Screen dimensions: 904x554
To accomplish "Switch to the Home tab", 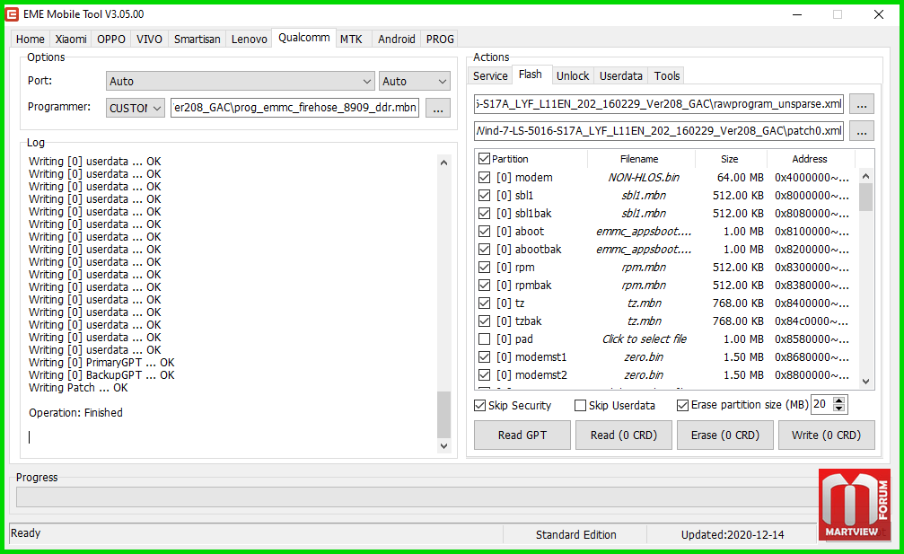I will [30, 40].
